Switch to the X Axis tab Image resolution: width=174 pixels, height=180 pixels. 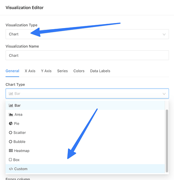point(30,71)
